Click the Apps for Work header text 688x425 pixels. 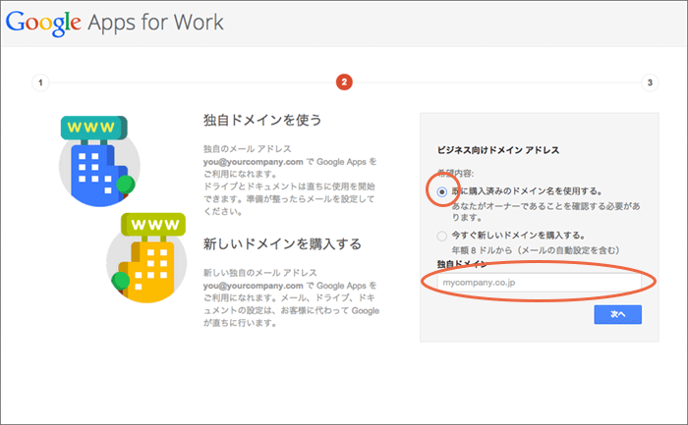tap(155, 23)
